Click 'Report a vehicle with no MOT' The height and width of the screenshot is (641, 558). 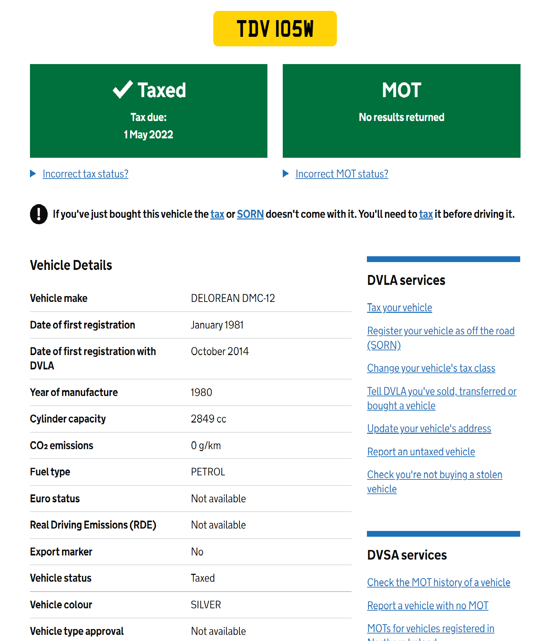pyautogui.click(x=428, y=606)
